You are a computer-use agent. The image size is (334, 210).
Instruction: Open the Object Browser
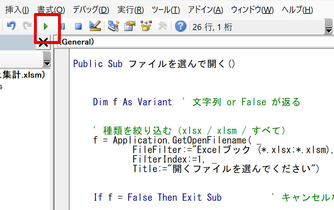pos(146,26)
